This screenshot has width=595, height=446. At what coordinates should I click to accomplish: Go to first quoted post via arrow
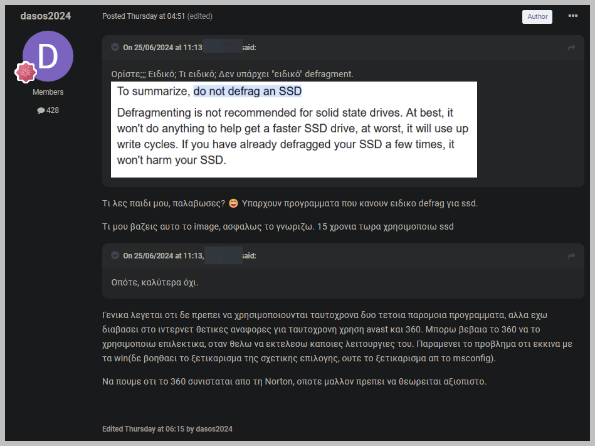pos(571,48)
